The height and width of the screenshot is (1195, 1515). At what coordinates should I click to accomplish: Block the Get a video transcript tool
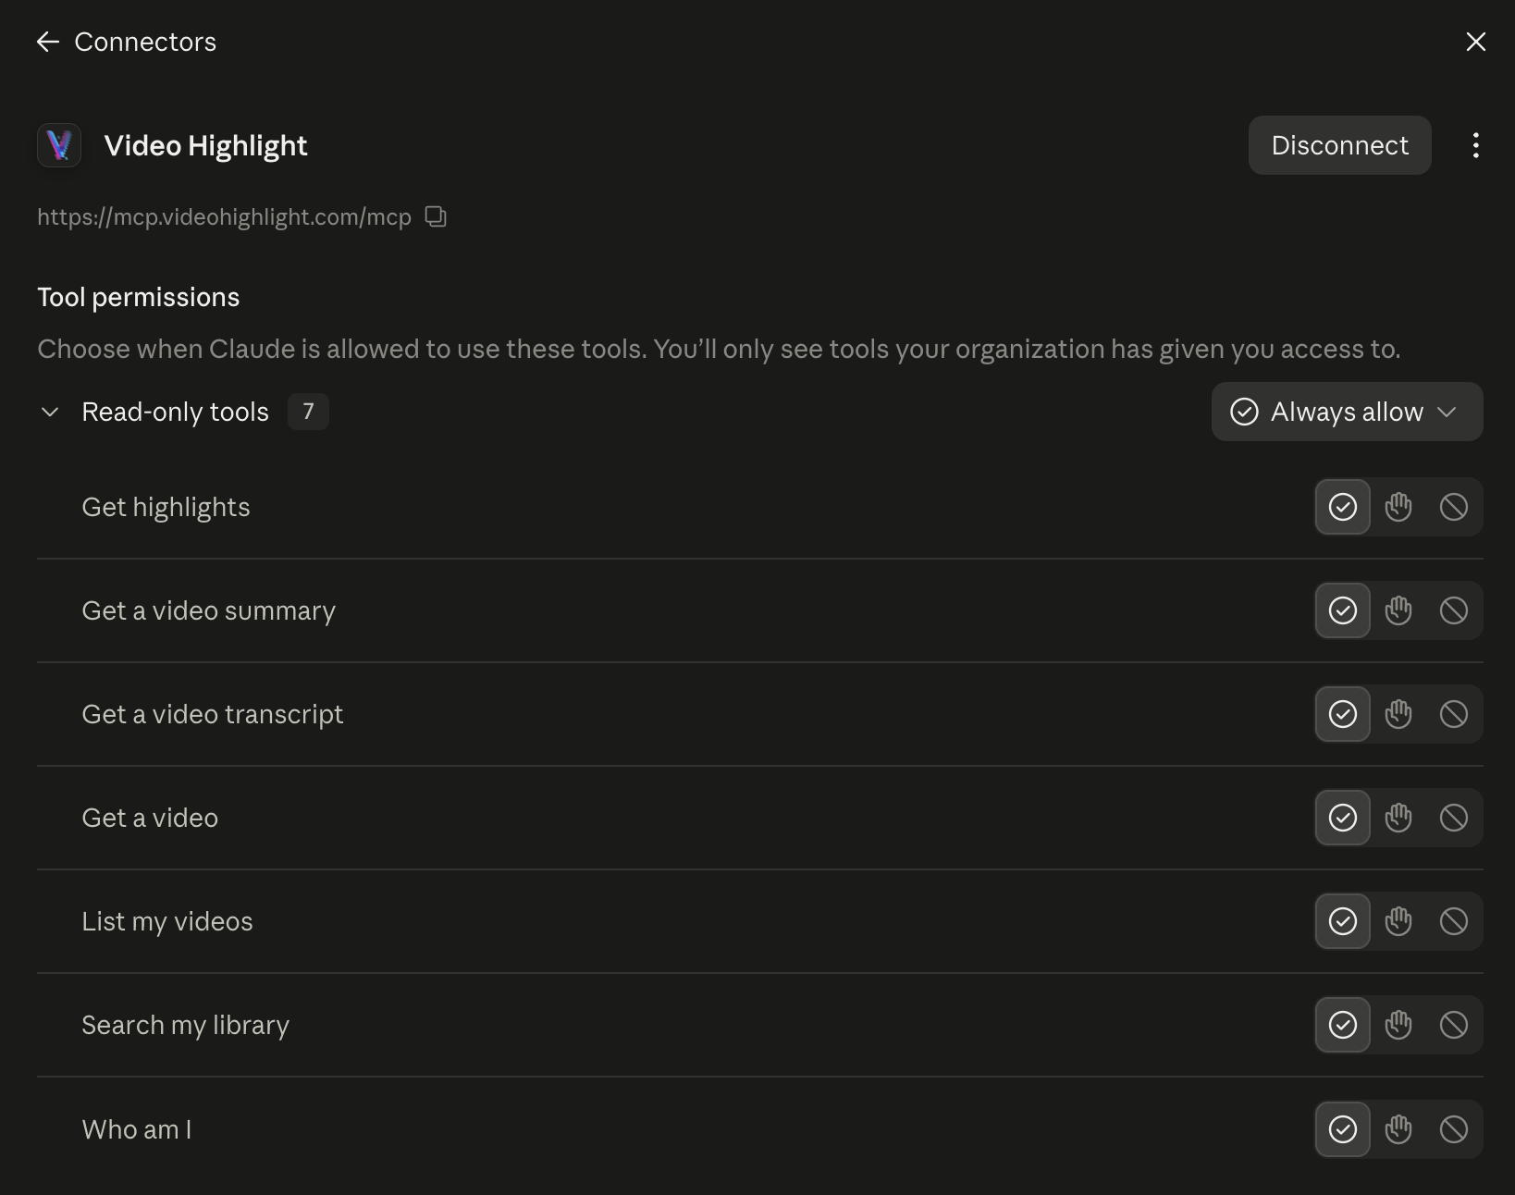(x=1453, y=714)
